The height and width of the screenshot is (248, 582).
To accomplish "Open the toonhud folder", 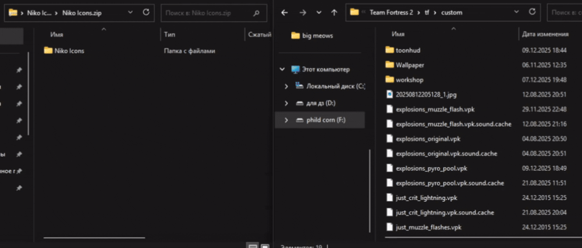I will [x=408, y=50].
